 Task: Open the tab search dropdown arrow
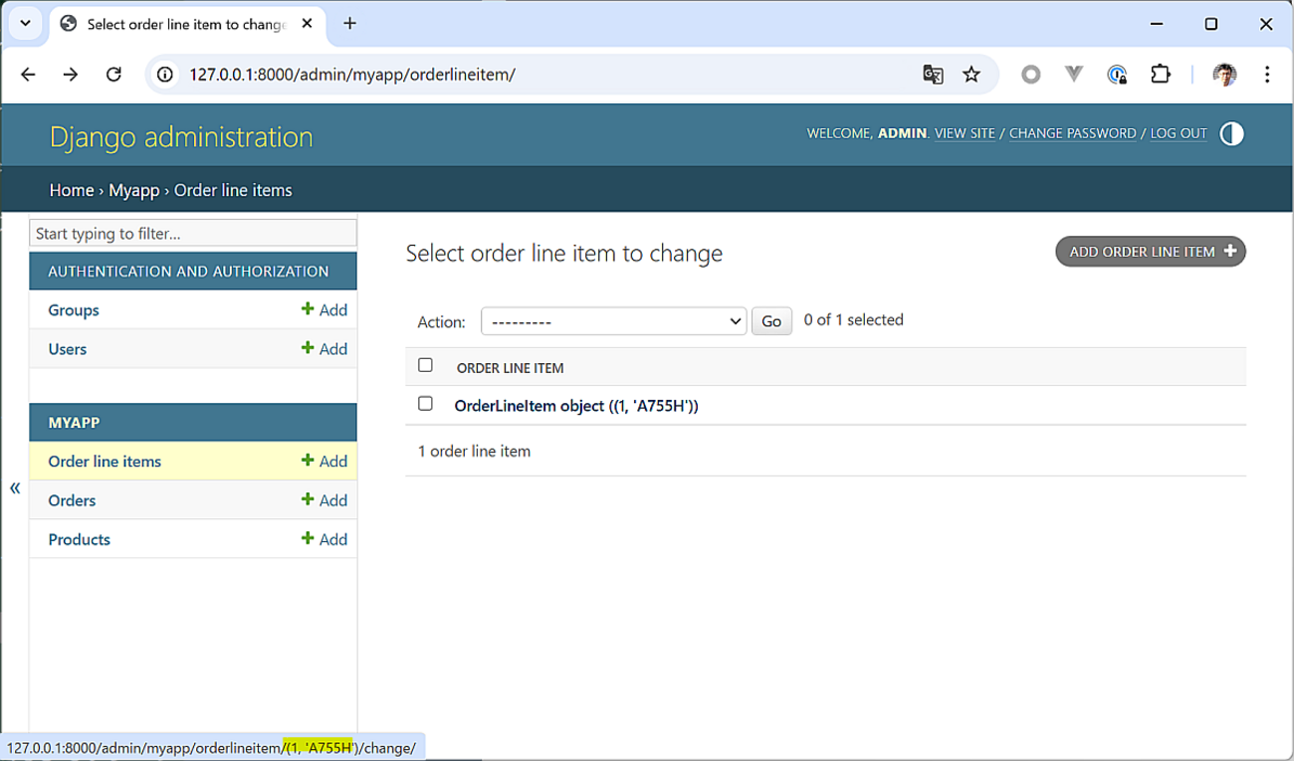[x=26, y=24]
